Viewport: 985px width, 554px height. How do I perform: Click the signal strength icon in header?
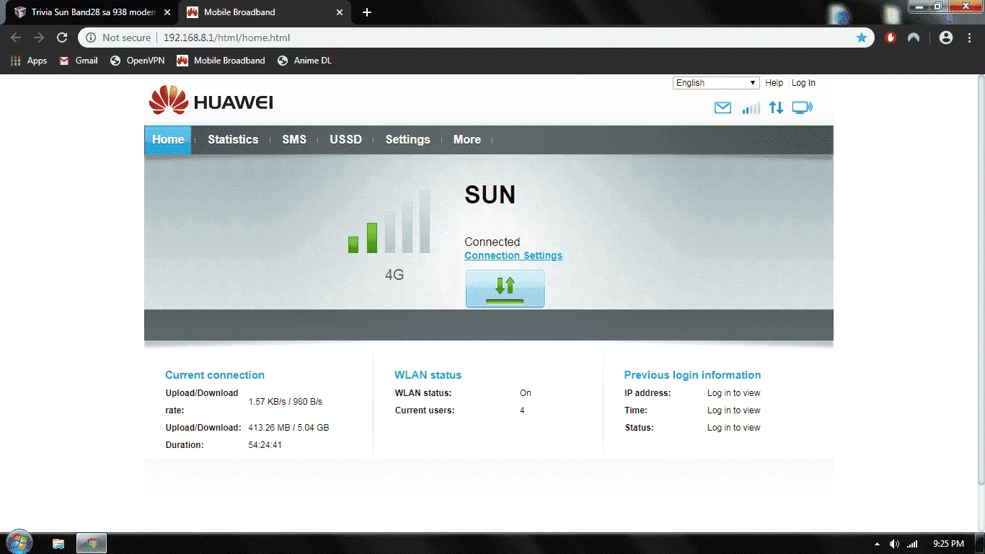point(751,108)
